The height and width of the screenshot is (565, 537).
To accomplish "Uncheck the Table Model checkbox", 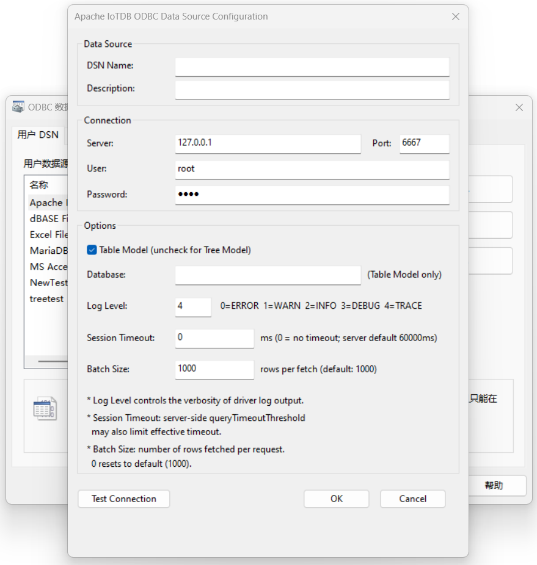I will (92, 250).
